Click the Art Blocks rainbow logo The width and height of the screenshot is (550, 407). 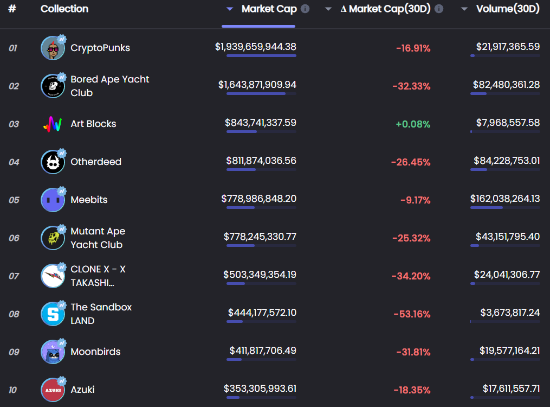53,124
